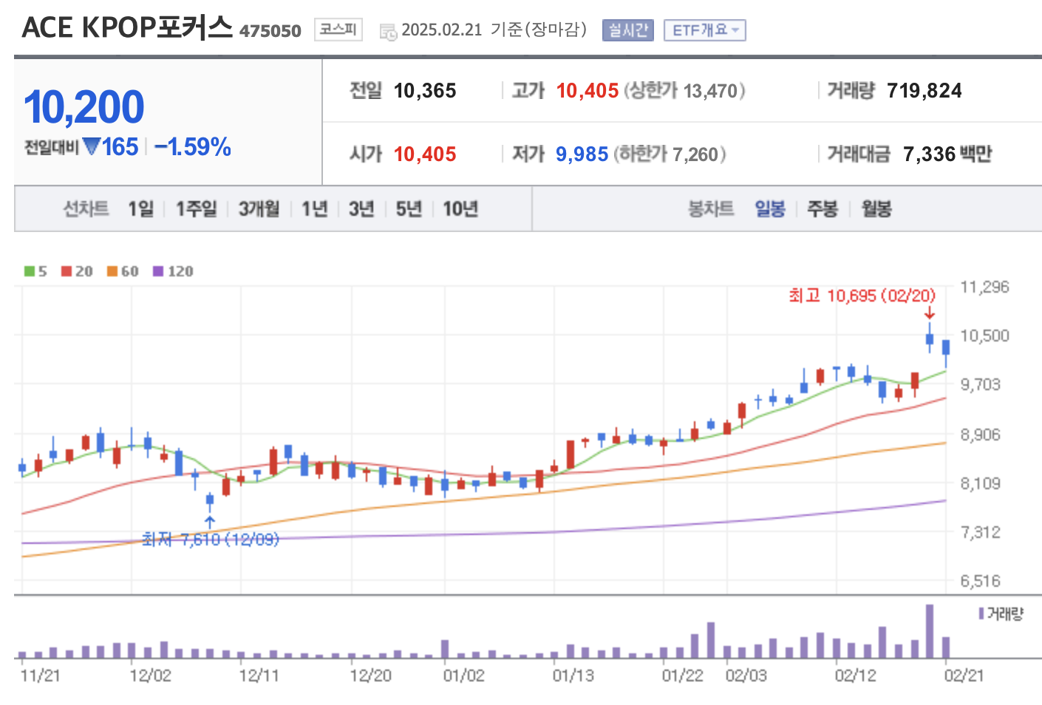
Task: Select the 5년 line chart tab
Action: click(409, 209)
